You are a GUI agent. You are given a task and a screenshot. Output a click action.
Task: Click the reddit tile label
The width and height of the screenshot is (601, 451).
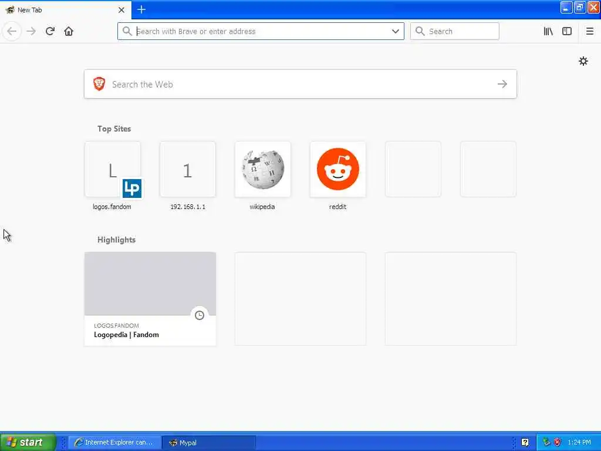tap(337, 207)
